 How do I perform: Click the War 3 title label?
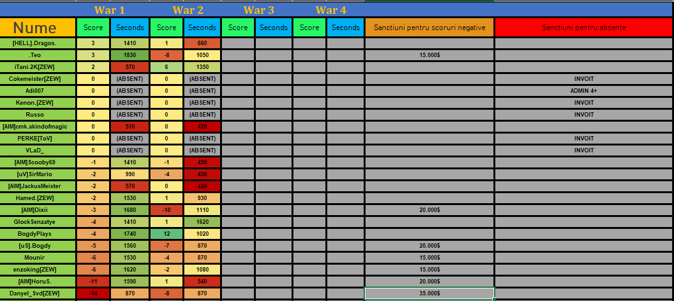click(x=259, y=10)
